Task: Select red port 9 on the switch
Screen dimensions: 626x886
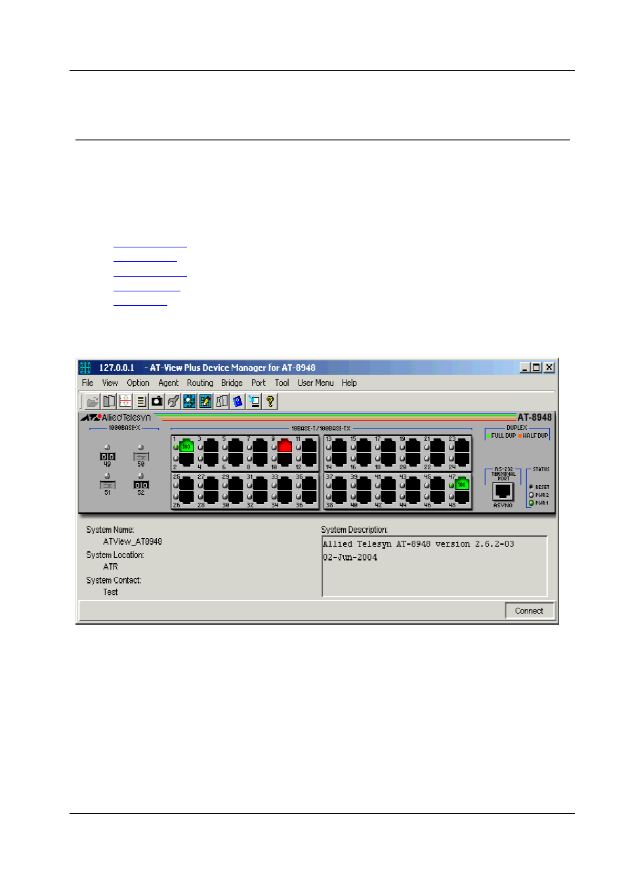Action: [284, 446]
